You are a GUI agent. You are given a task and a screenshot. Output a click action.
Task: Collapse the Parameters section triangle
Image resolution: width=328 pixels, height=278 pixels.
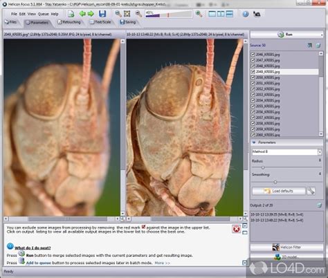(x=254, y=142)
